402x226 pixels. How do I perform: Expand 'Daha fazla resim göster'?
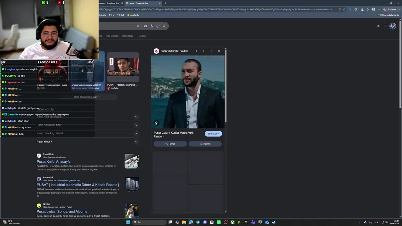(x=88, y=97)
